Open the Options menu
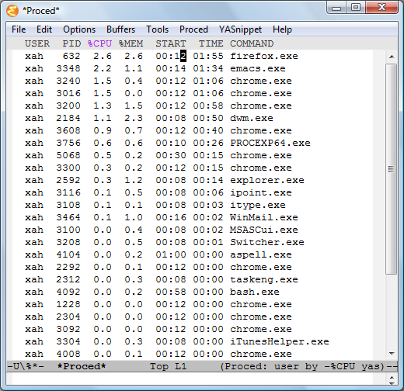 [79, 29]
